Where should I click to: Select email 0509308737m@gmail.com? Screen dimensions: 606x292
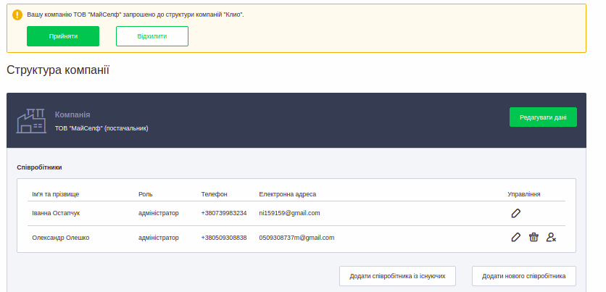click(296, 237)
